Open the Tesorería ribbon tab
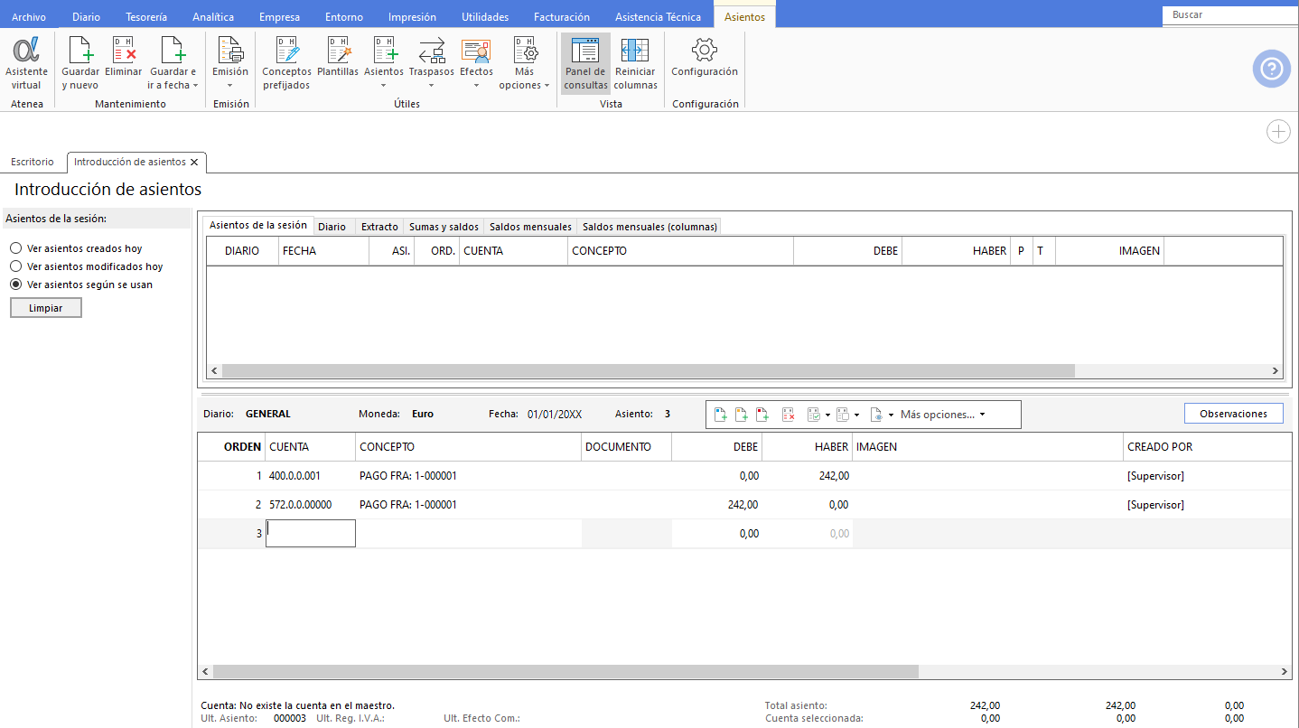1299x728 pixels. tap(146, 16)
